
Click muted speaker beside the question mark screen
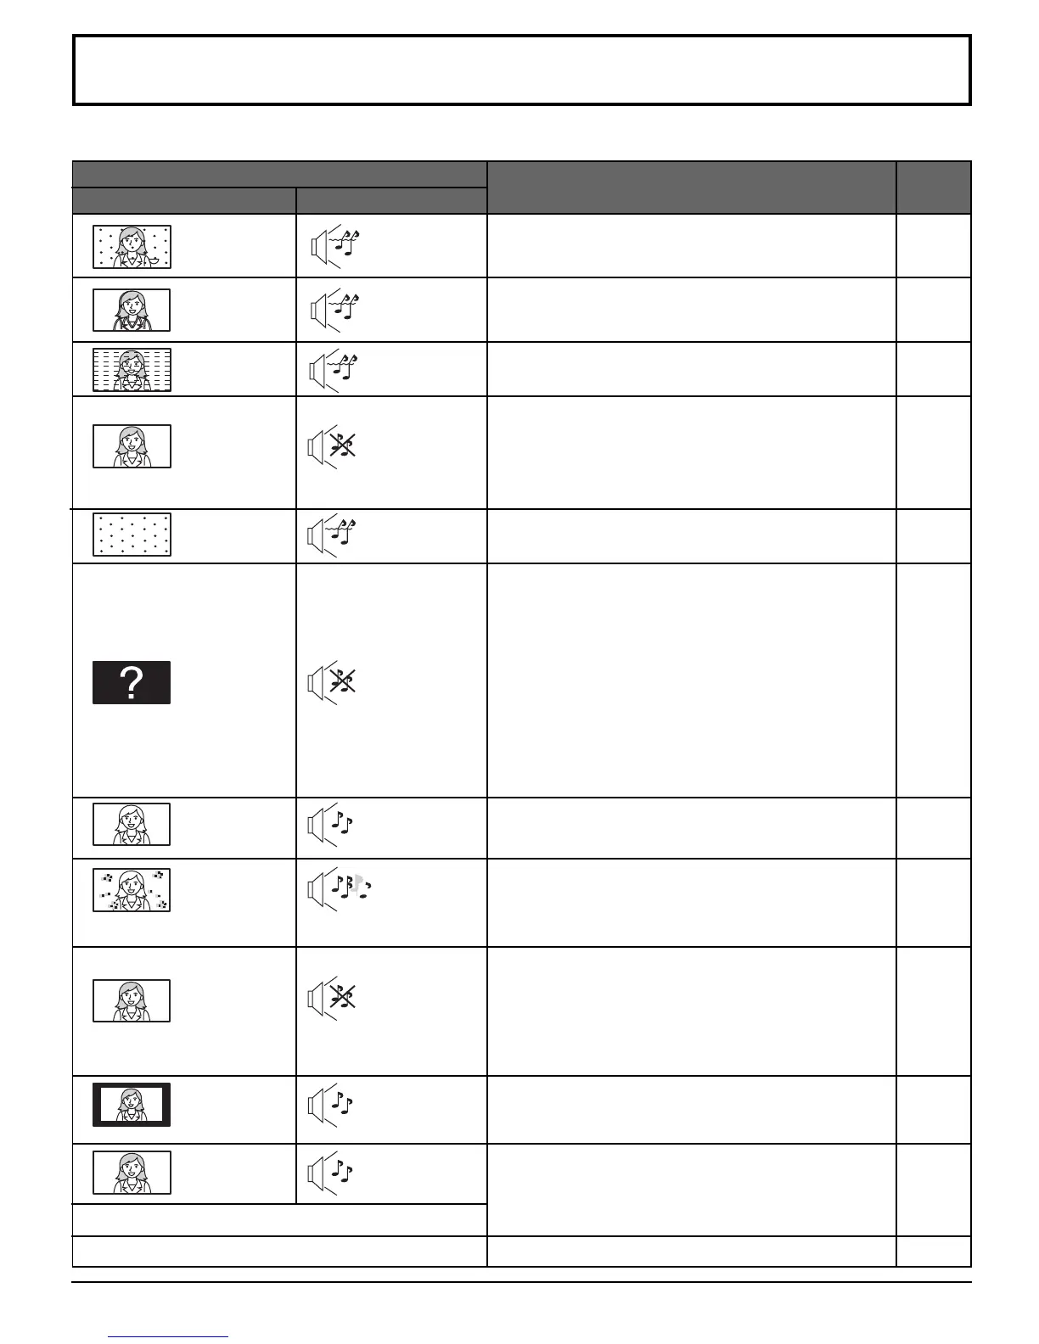coord(332,682)
